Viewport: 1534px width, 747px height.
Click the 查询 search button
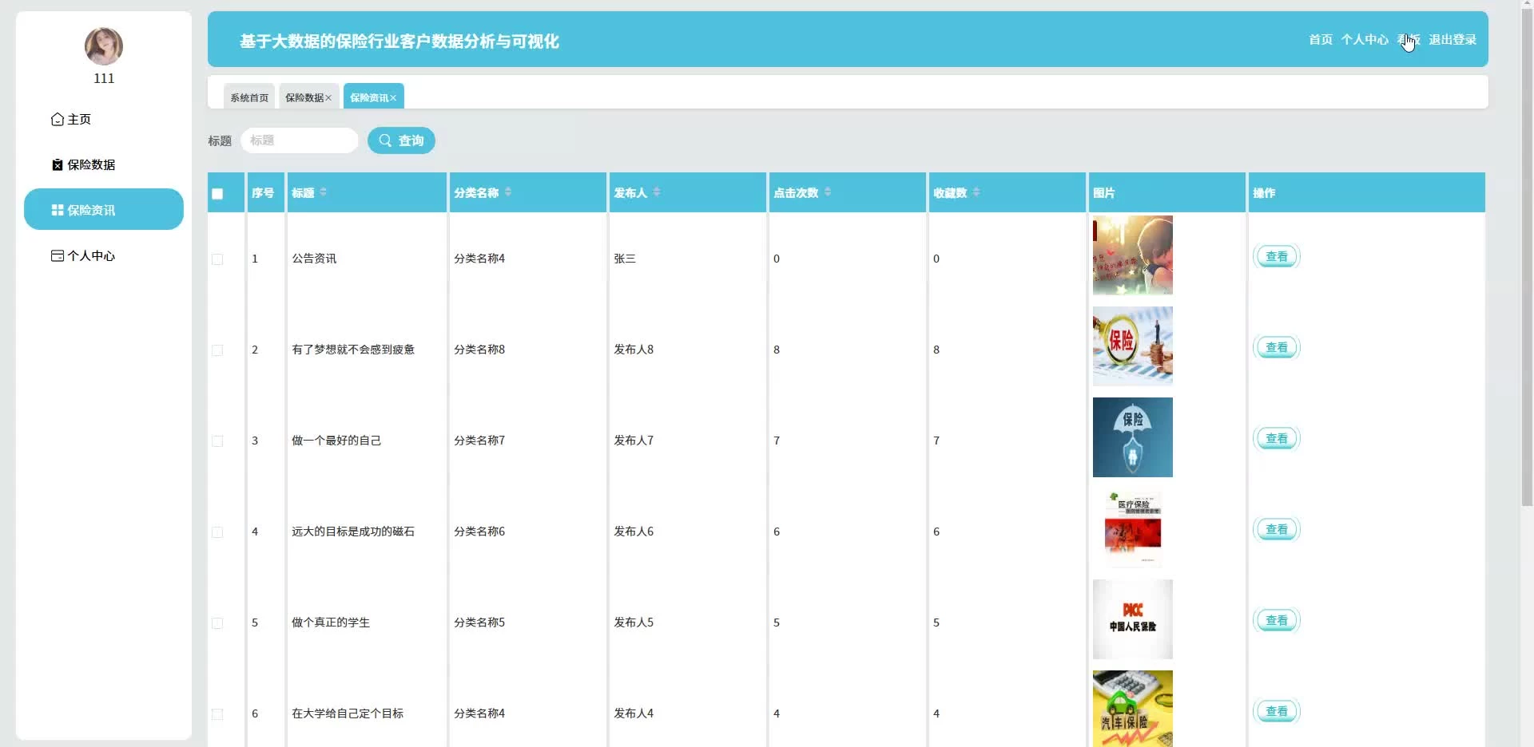(x=401, y=140)
